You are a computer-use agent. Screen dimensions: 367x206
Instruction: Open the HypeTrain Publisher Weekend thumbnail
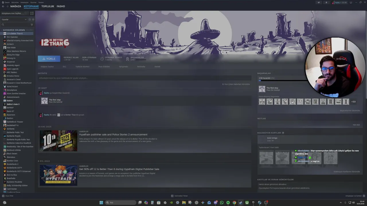coord(58,175)
